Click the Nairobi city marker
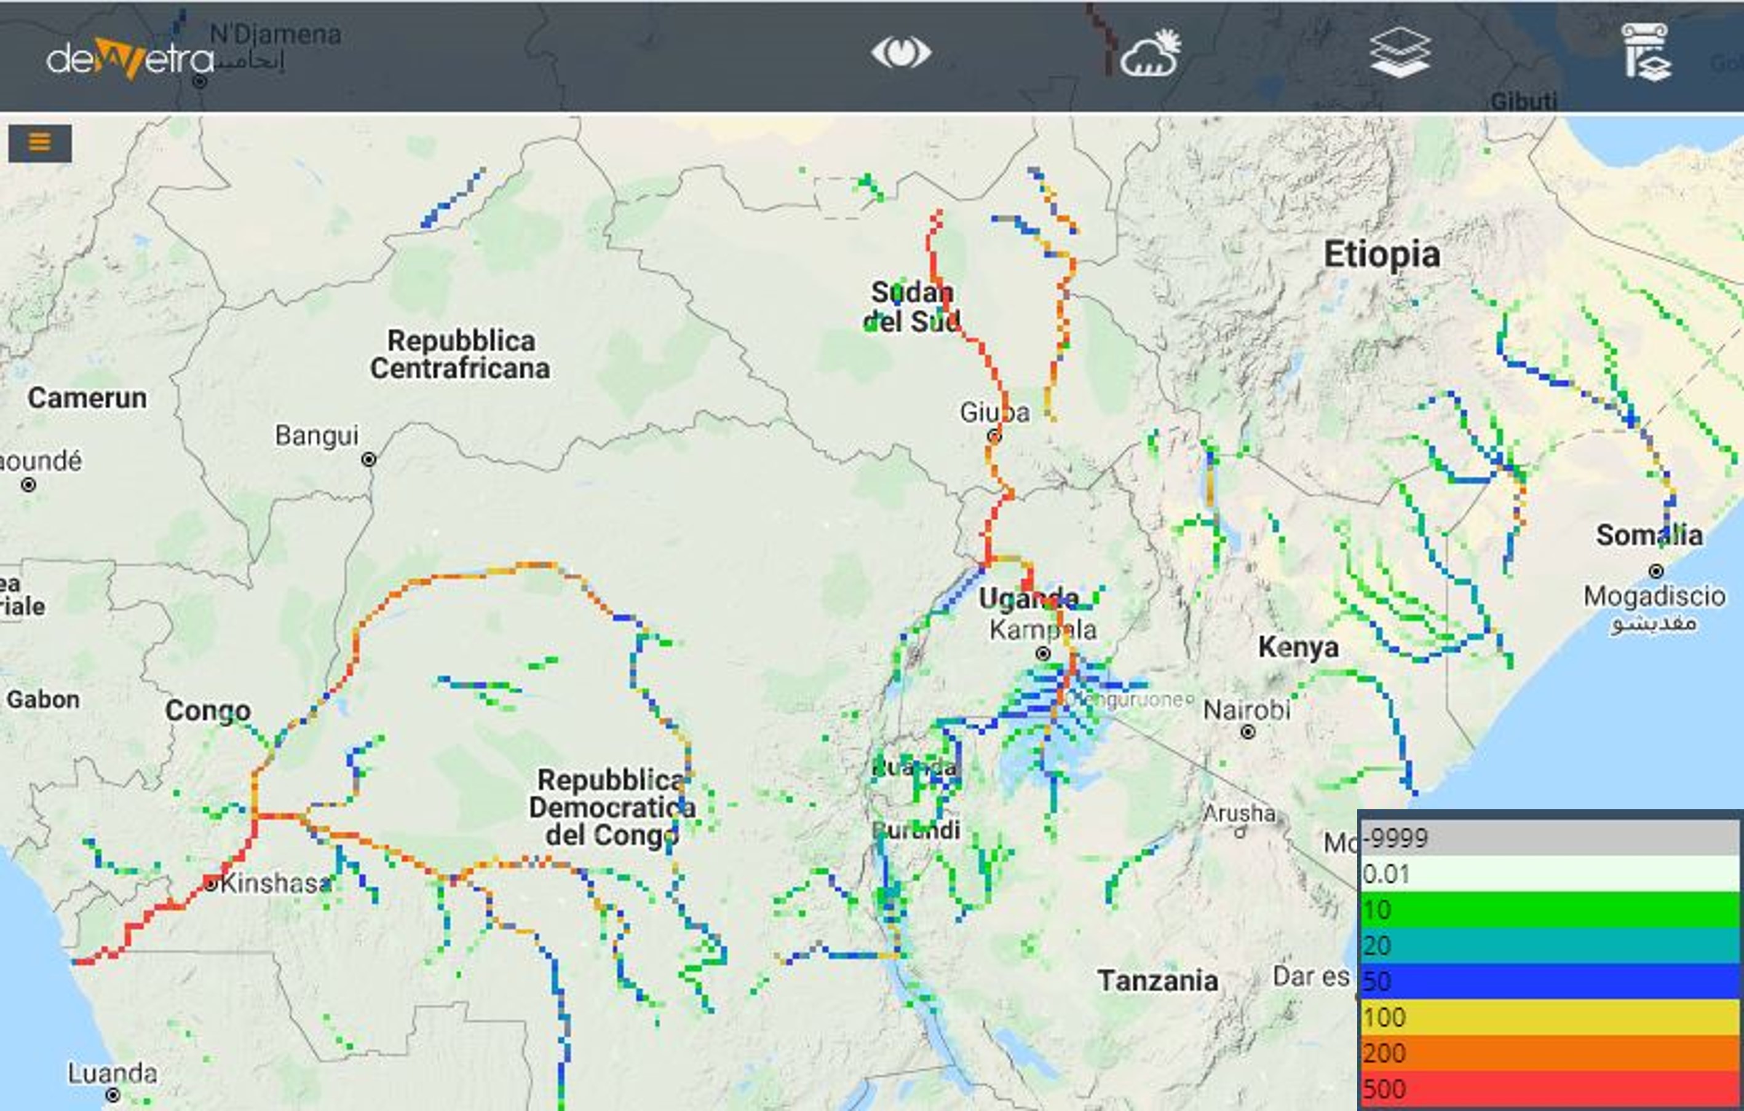Image resolution: width=1744 pixels, height=1111 pixels. click(1248, 732)
